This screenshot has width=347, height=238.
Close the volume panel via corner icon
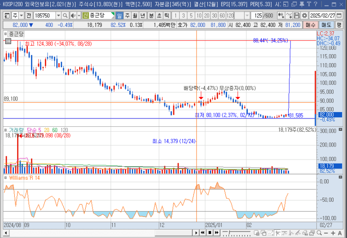340,129
